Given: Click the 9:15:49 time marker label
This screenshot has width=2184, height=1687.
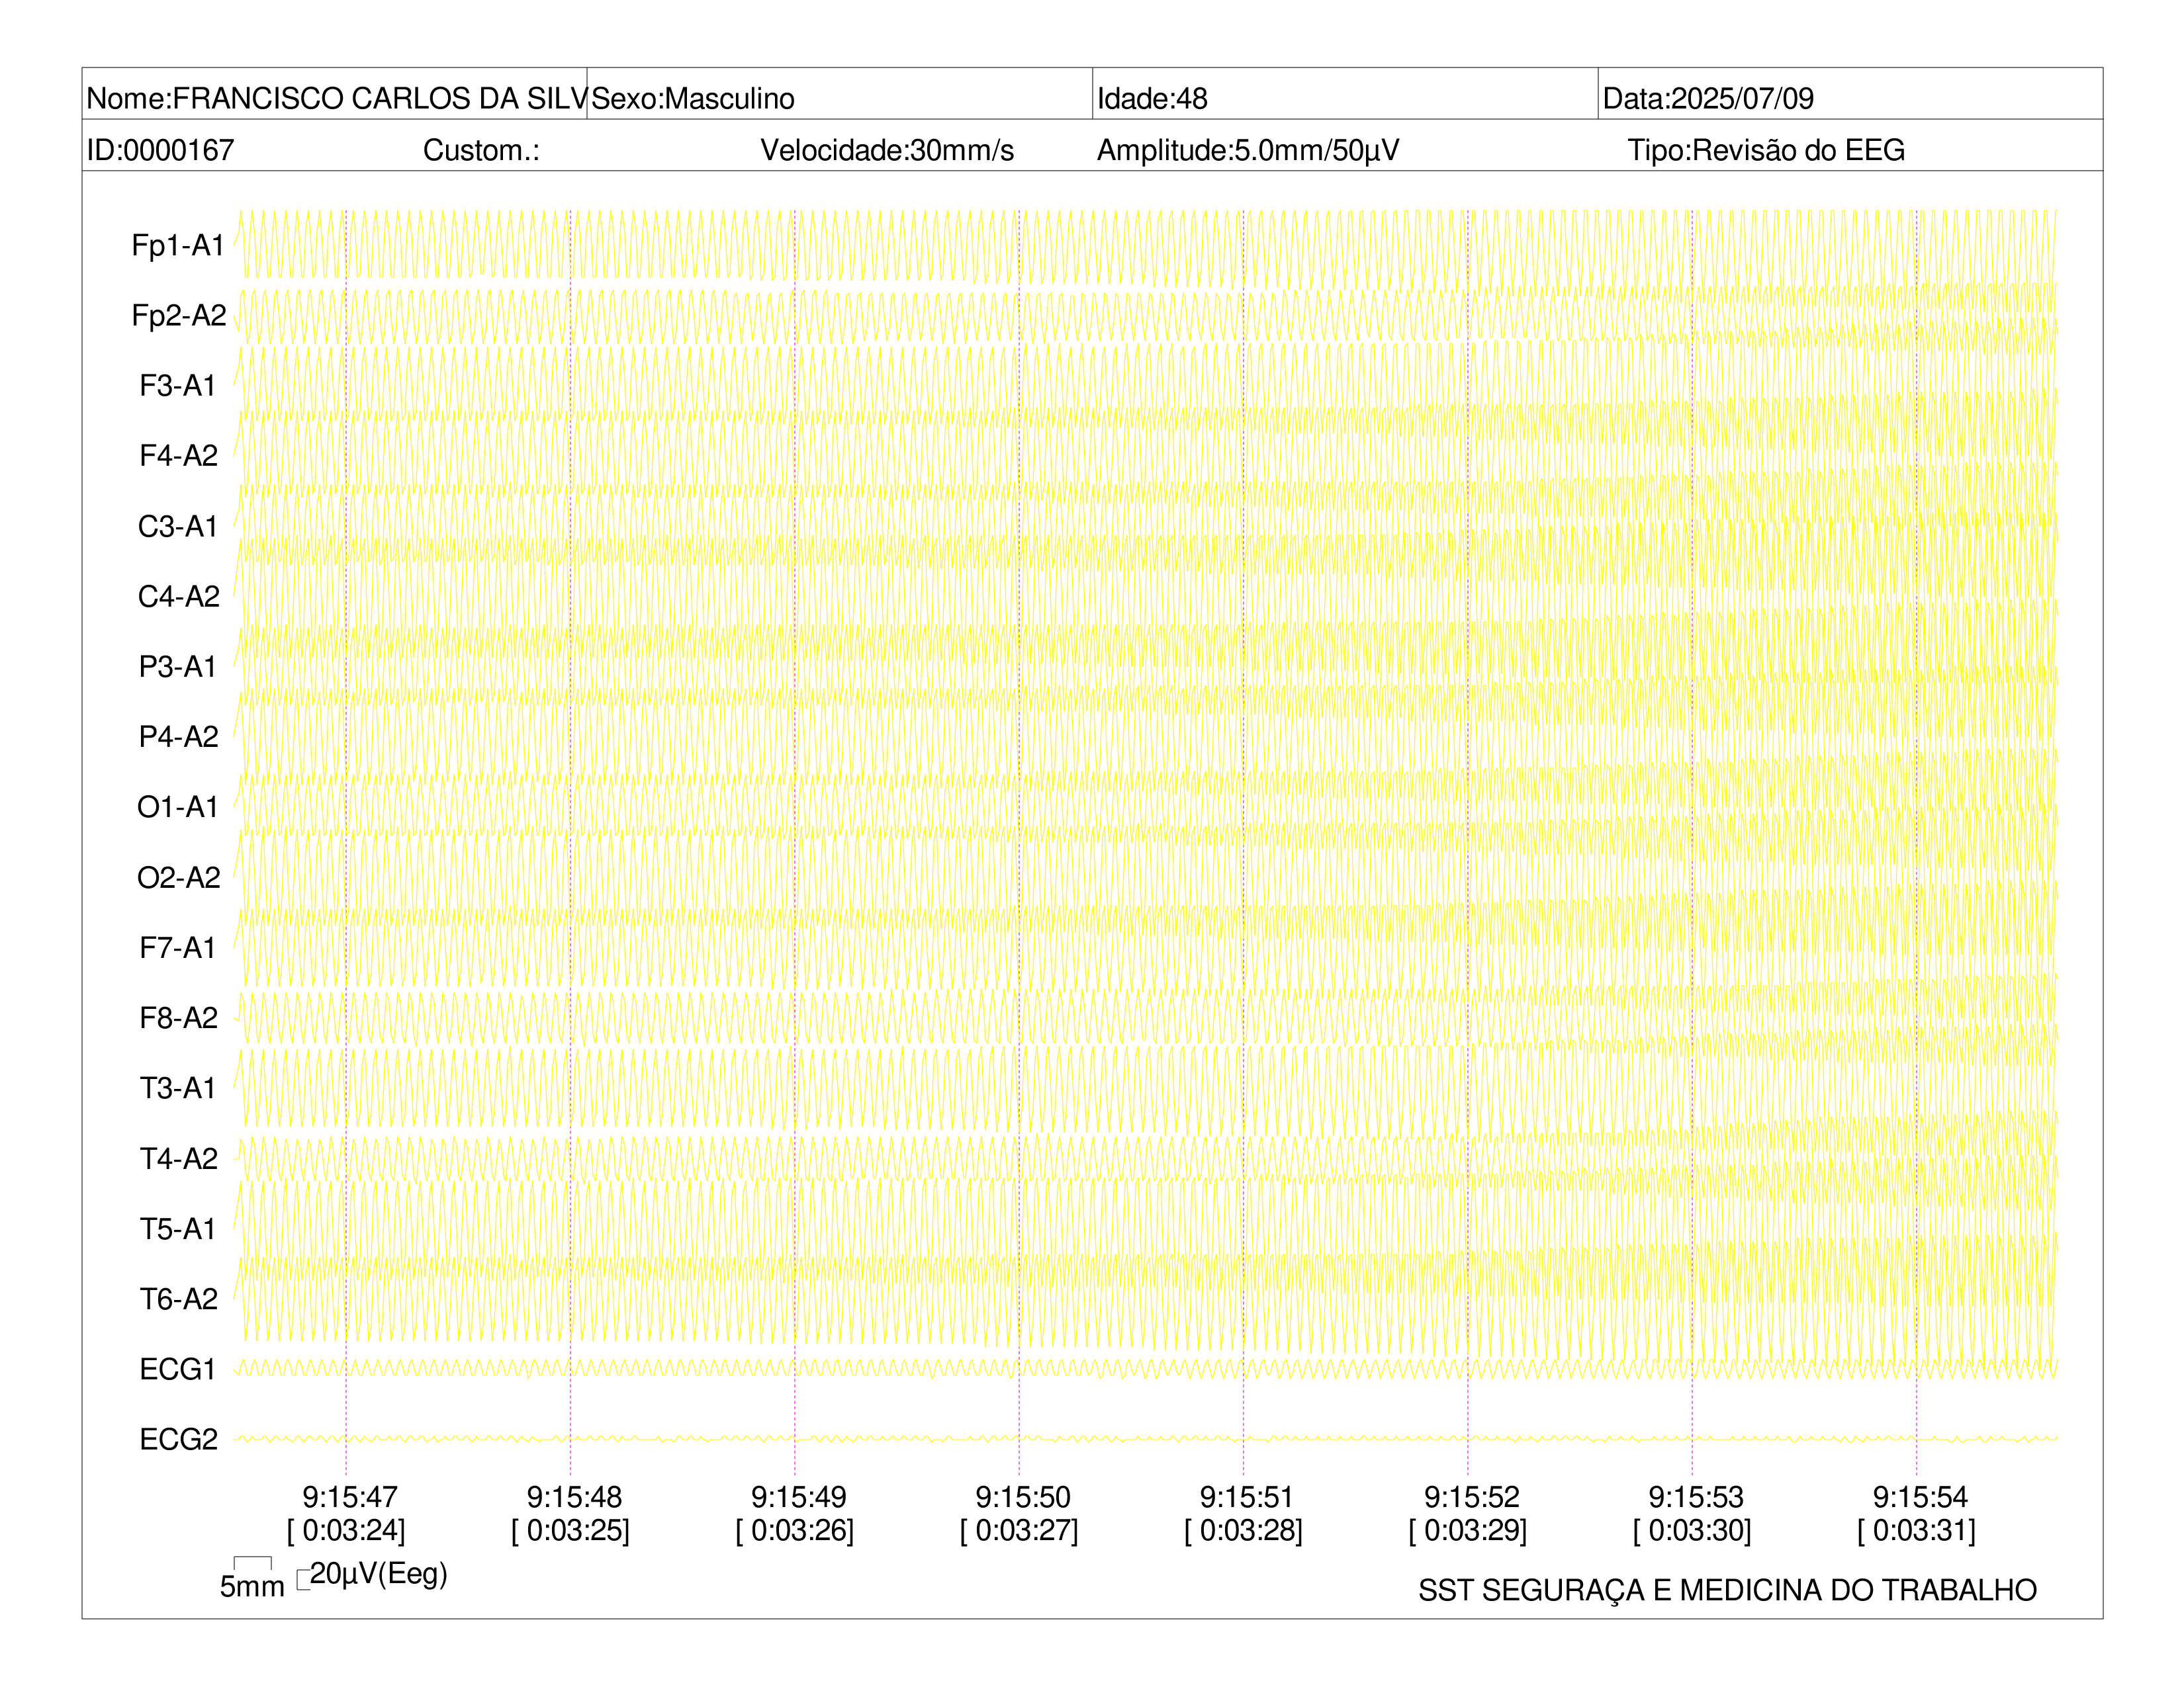Looking at the screenshot, I should 798,1497.
